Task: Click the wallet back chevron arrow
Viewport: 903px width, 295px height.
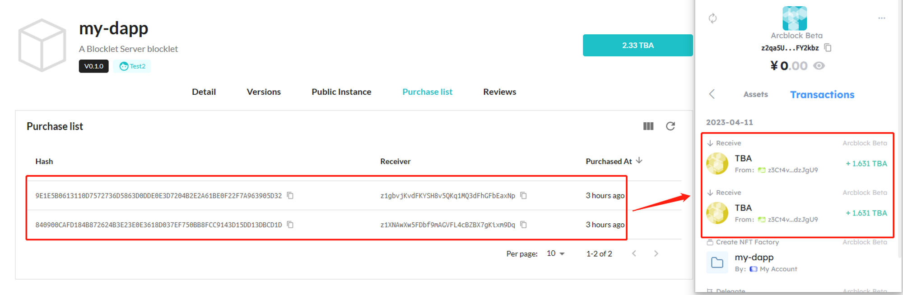Action: pos(712,94)
